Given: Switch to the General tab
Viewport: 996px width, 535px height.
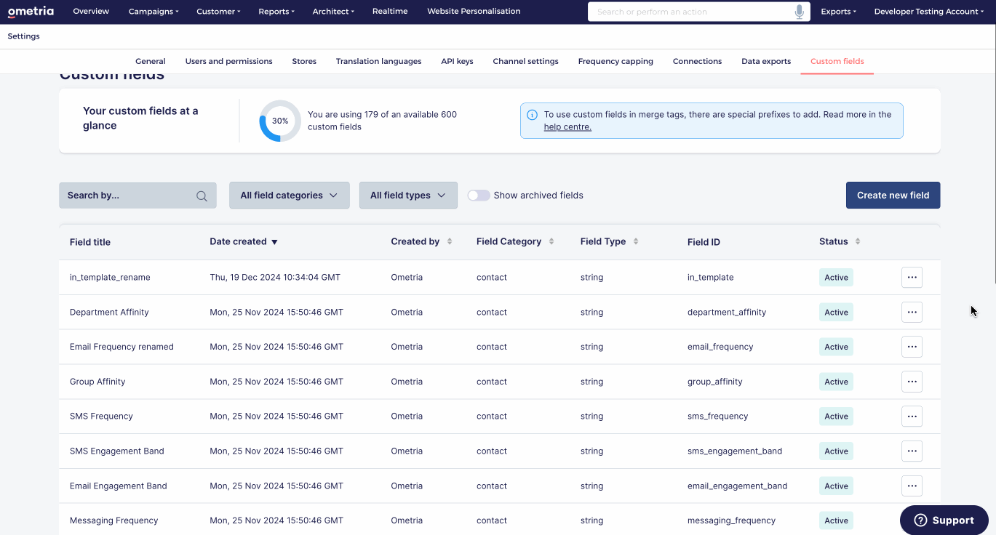Looking at the screenshot, I should tap(151, 62).
